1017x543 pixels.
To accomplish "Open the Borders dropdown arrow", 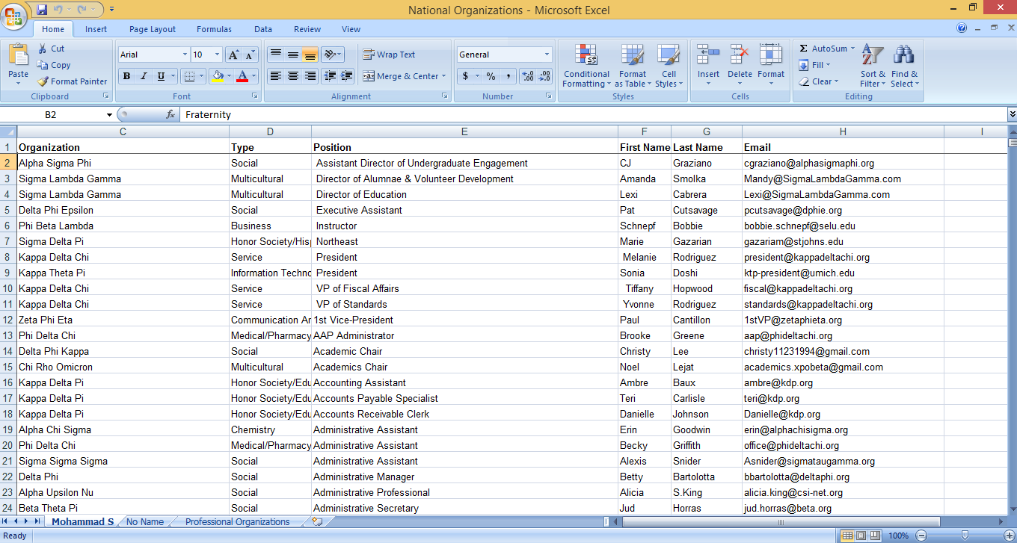I will [x=202, y=76].
